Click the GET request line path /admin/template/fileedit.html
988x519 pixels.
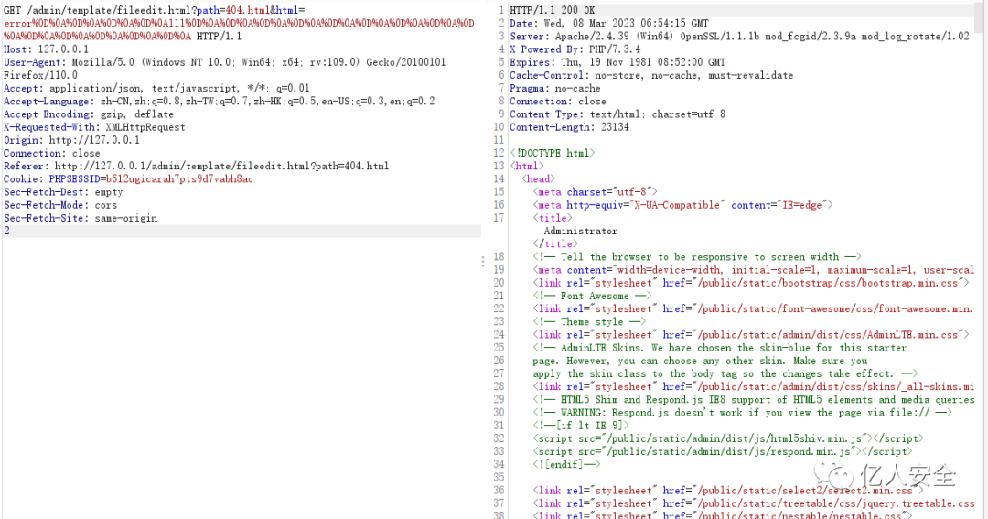(108, 10)
